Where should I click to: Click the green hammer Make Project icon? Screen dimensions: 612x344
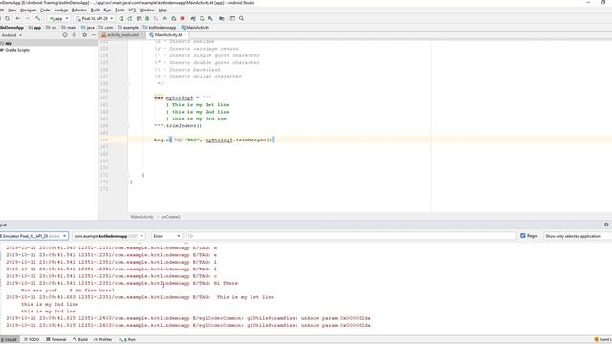click(38, 18)
